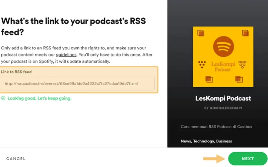
Task: Click the green checkmark validation icon
Action: (3, 98)
